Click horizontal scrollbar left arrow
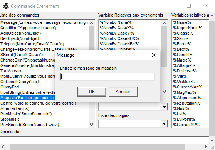This screenshot has width=215, height=150. [3, 147]
